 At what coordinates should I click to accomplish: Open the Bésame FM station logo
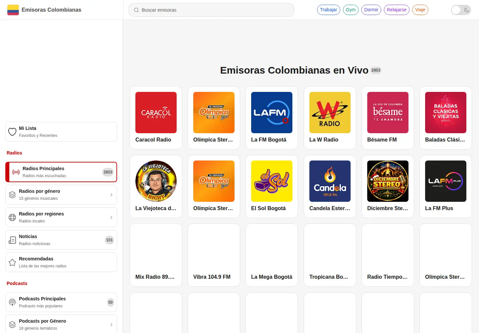point(388,113)
